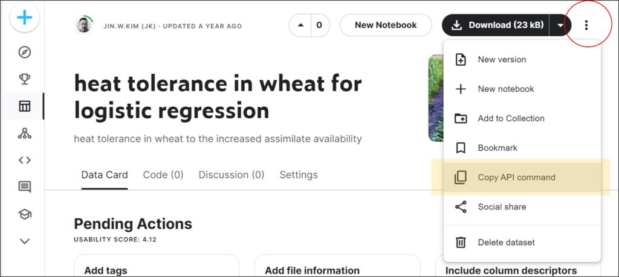Open Discussions speech bubble icon

click(24, 187)
